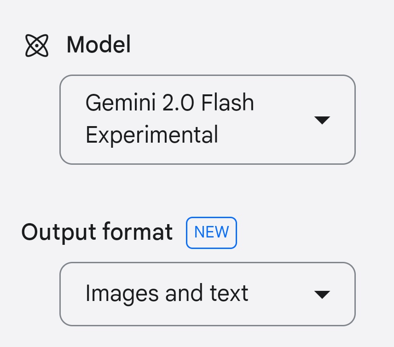Image resolution: width=394 pixels, height=347 pixels.
Task: Click the NEW tag next to Output format
Action: [x=211, y=233]
